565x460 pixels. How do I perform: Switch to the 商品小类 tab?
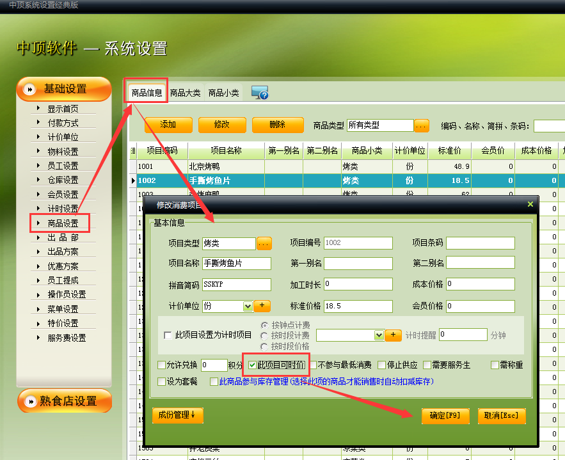223,93
